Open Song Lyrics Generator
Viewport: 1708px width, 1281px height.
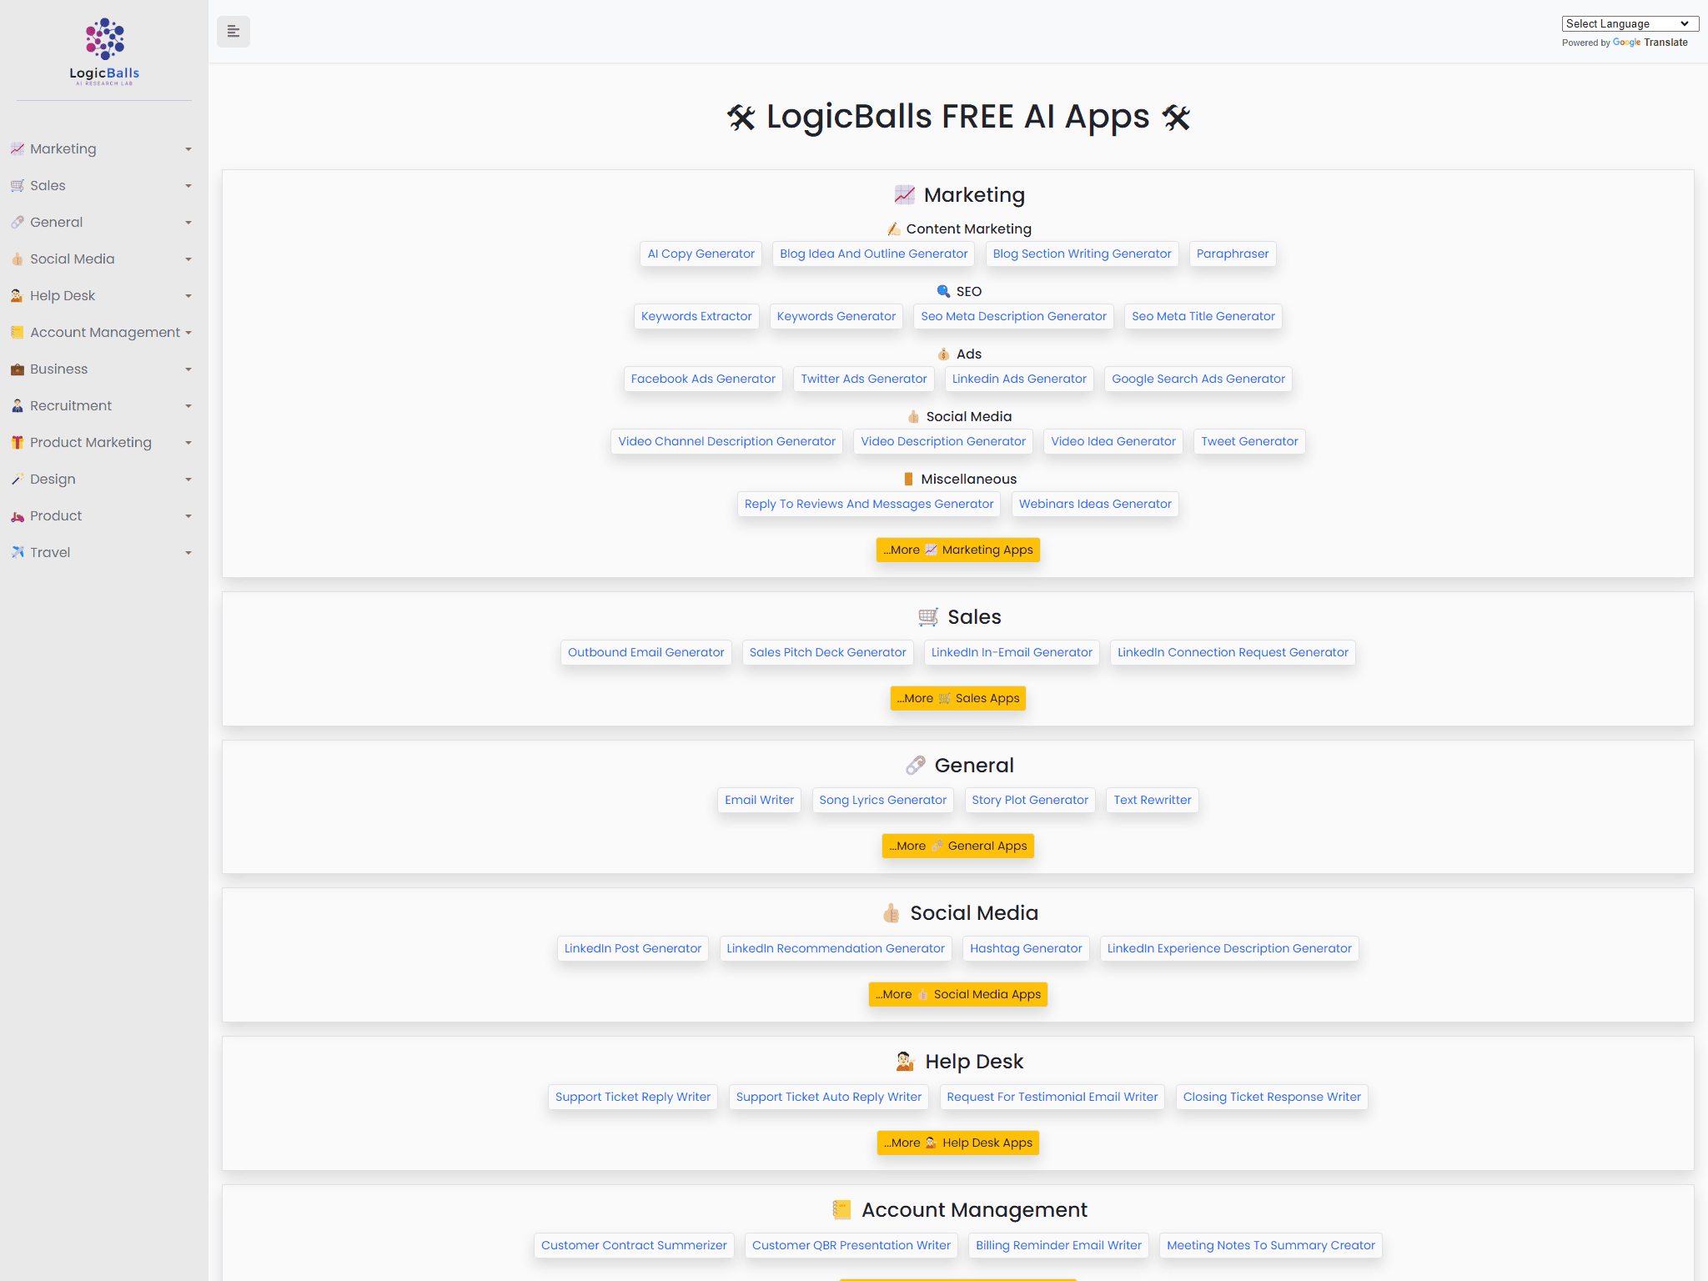(x=882, y=801)
